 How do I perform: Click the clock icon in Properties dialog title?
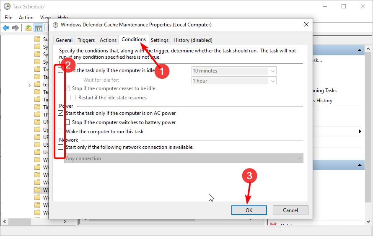pos(55,25)
